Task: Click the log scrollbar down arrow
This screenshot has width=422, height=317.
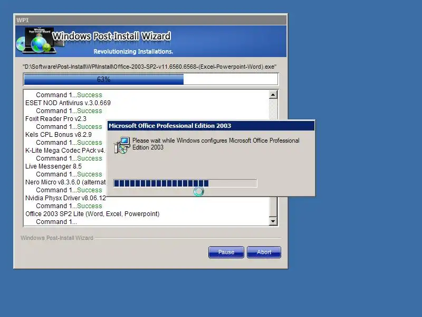Action: (x=273, y=221)
